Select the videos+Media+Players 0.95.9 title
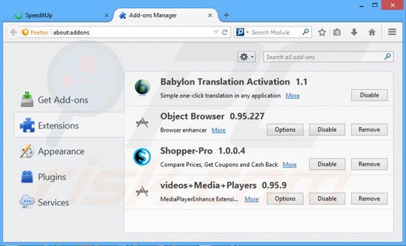Screen dimensions: 406x246 [223, 185]
